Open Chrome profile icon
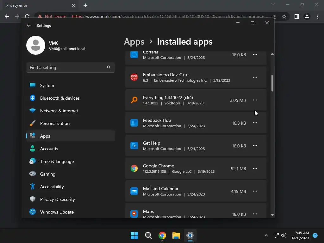This screenshot has height=243, width=324. pos(307,16)
